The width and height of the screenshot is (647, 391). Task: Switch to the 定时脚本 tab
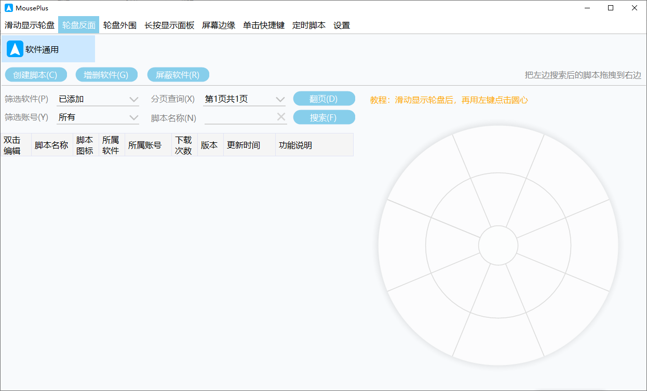click(309, 25)
